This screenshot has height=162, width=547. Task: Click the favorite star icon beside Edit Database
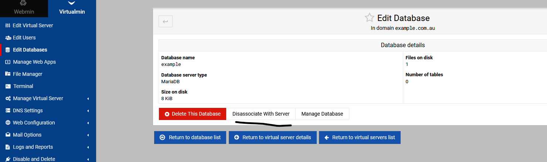click(x=369, y=18)
